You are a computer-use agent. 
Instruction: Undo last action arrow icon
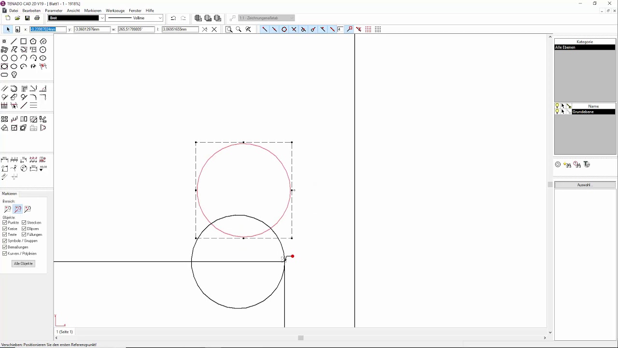click(173, 18)
